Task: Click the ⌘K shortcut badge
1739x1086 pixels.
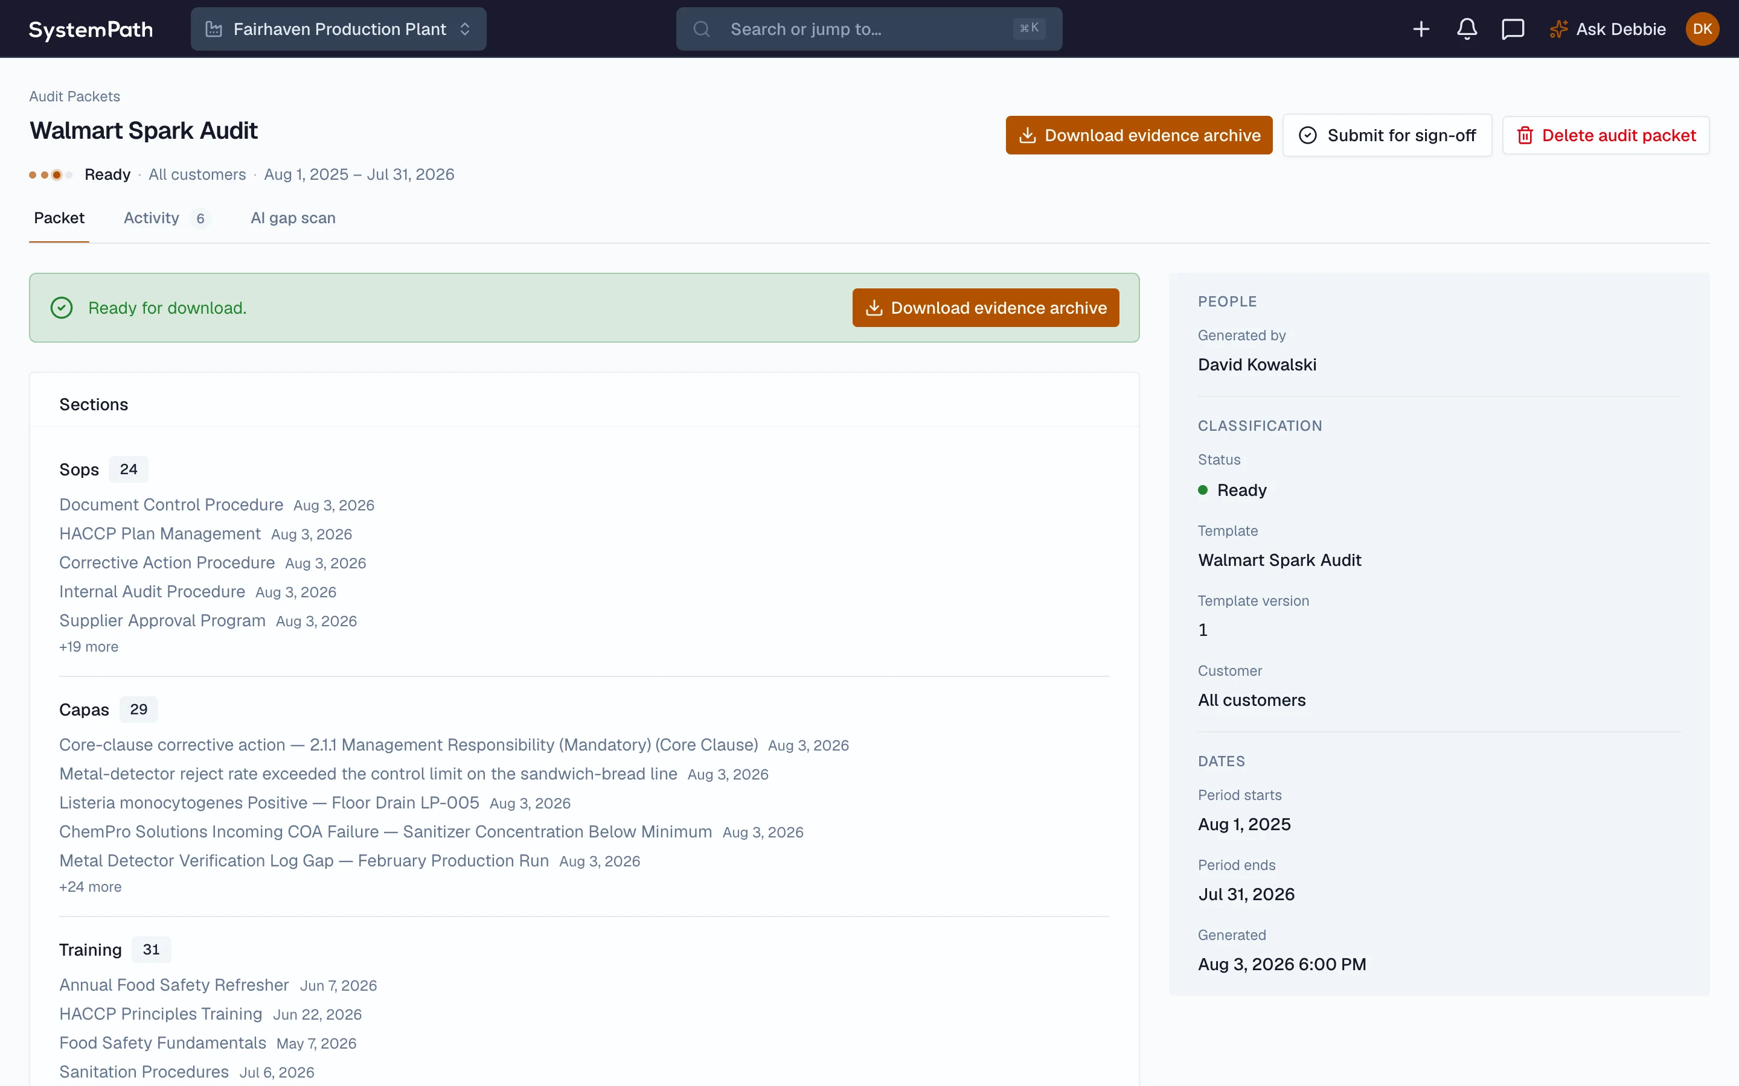Action: click(x=1029, y=28)
